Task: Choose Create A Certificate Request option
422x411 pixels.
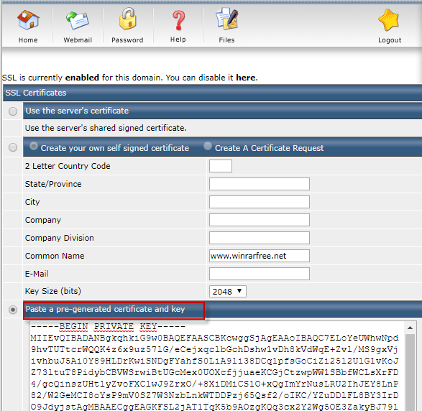Action: point(208,146)
